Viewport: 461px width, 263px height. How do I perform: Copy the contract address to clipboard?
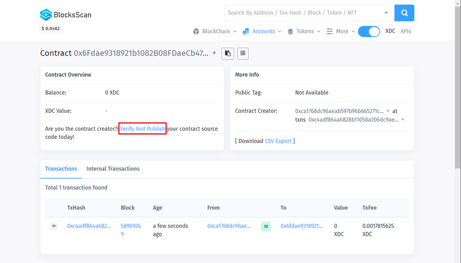pos(228,53)
